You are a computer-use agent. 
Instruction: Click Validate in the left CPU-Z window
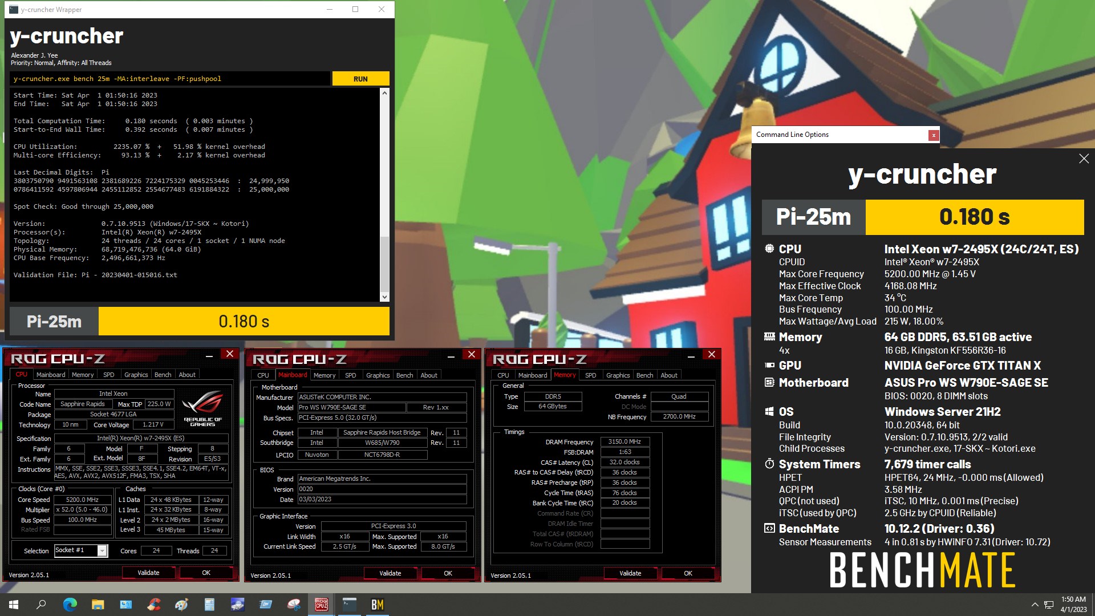click(x=148, y=573)
